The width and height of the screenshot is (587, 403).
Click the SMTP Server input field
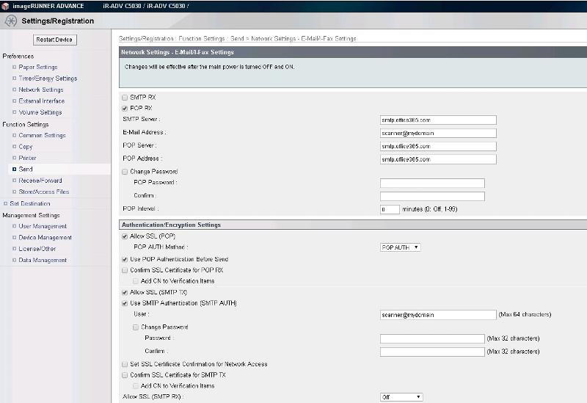click(x=438, y=120)
